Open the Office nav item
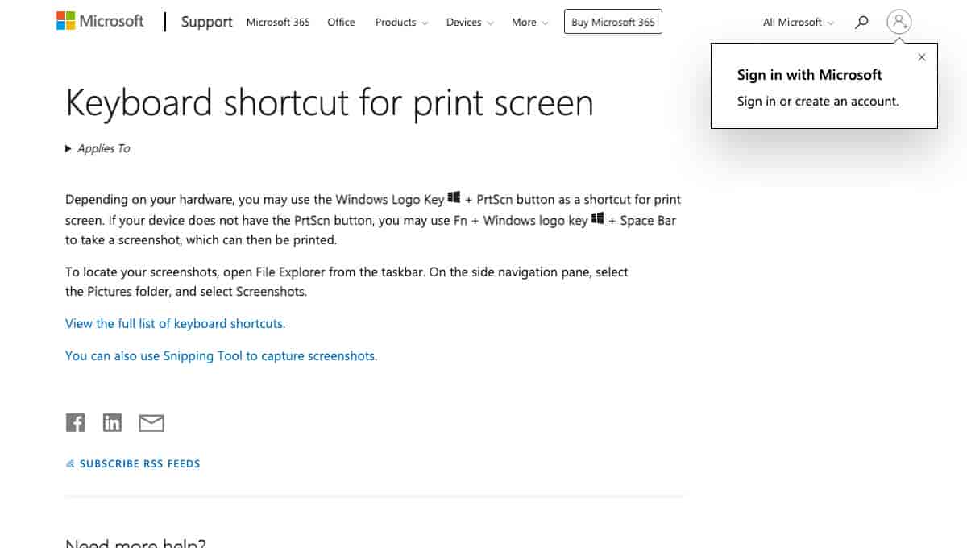This screenshot has width=967, height=548. [341, 23]
